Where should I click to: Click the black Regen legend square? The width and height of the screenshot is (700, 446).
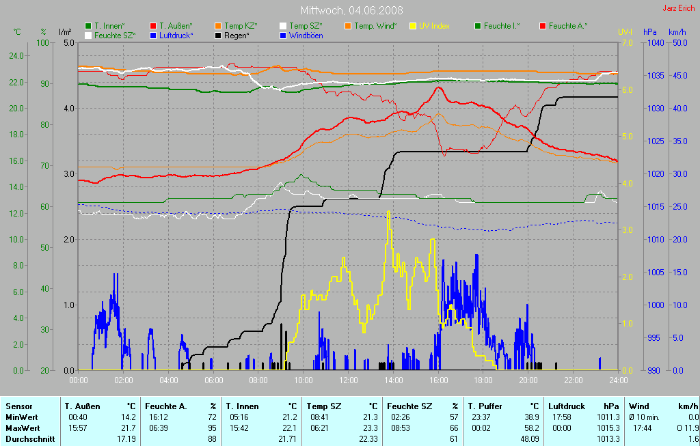[x=218, y=35]
